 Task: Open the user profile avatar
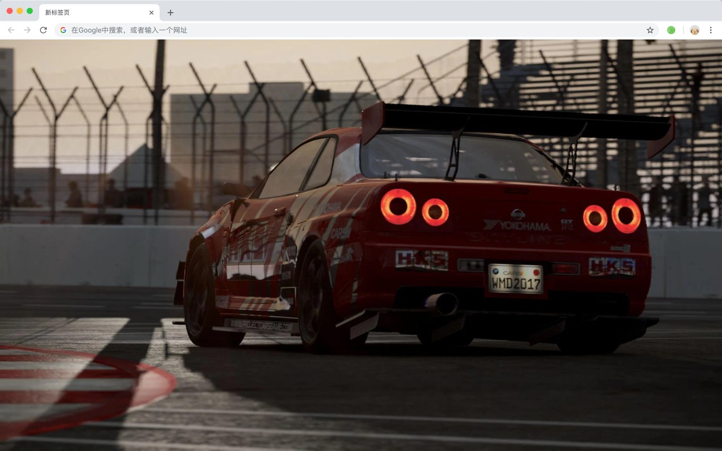pyautogui.click(x=694, y=30)
